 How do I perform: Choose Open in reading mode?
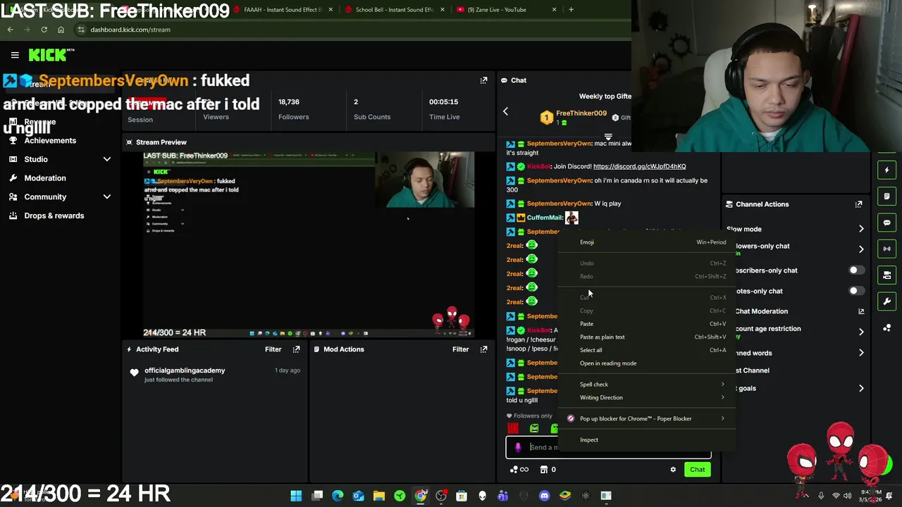[x=647, y=363]
